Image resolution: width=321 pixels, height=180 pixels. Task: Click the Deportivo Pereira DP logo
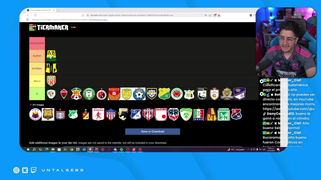click(x=86, y=114)
